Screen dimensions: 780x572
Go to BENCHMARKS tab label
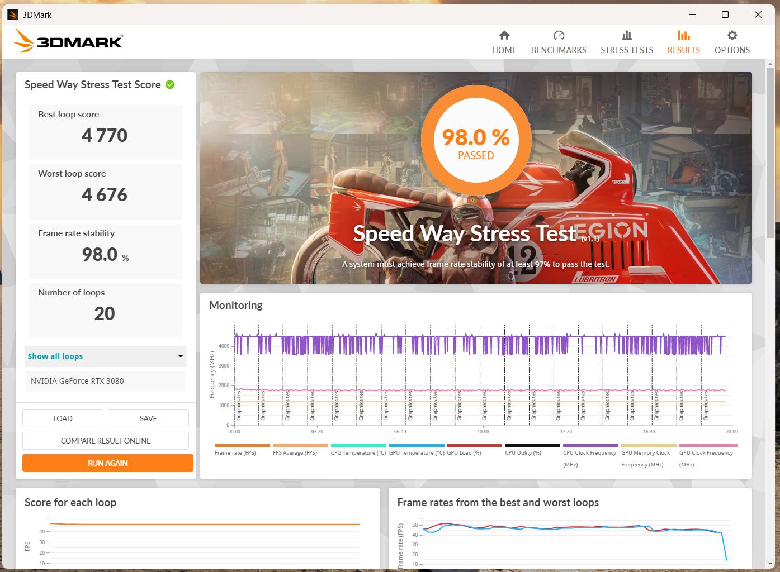pyautogui.click(x=559, y=50)
